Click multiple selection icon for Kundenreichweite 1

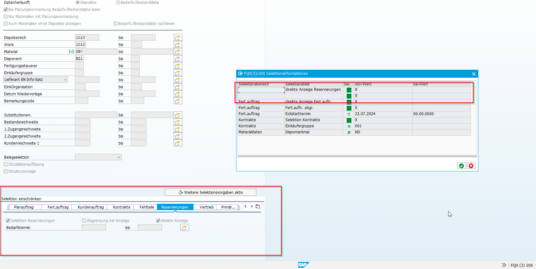177,143
